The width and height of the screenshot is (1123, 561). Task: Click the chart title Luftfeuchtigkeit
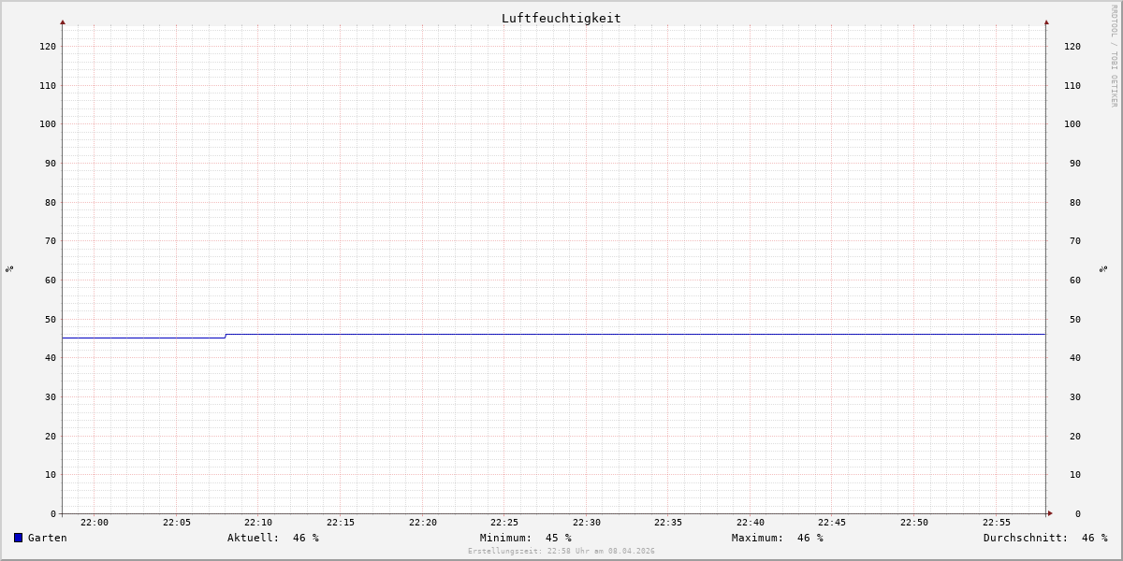[x=561, y=18]
